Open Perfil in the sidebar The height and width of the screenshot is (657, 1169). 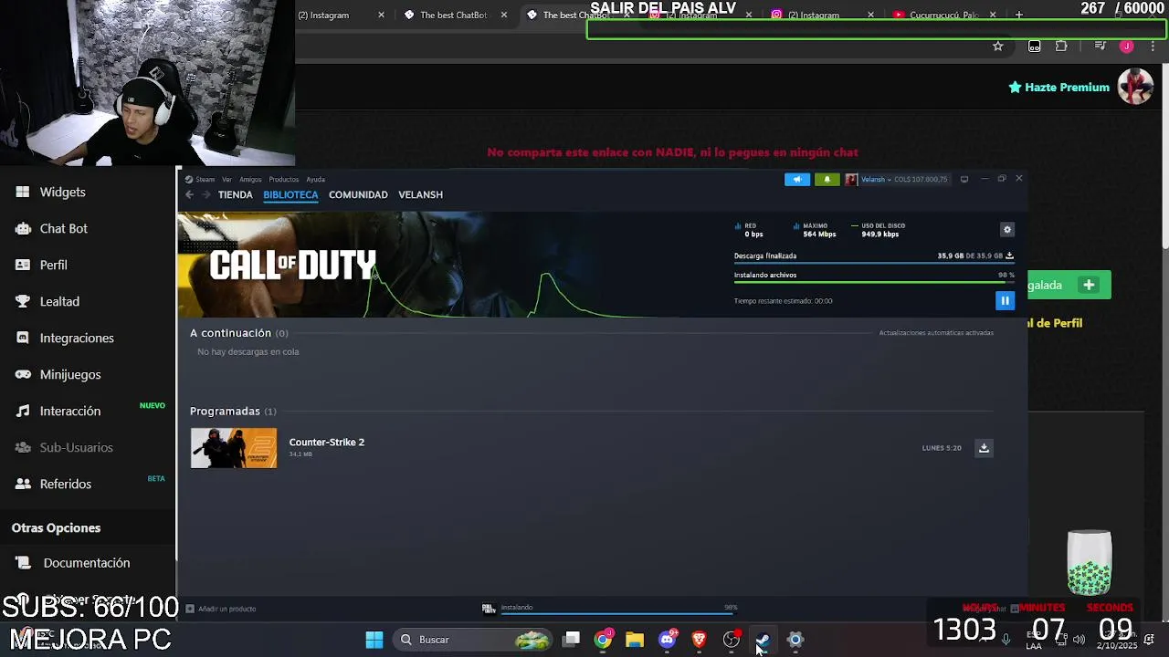point(53,265)
